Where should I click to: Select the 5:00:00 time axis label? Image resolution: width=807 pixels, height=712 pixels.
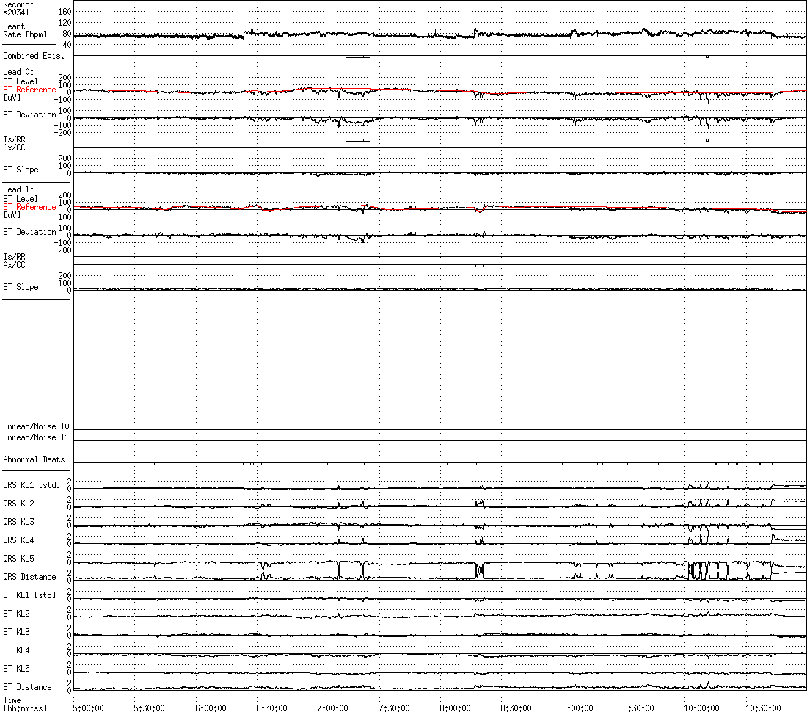(x=87, y=708)
